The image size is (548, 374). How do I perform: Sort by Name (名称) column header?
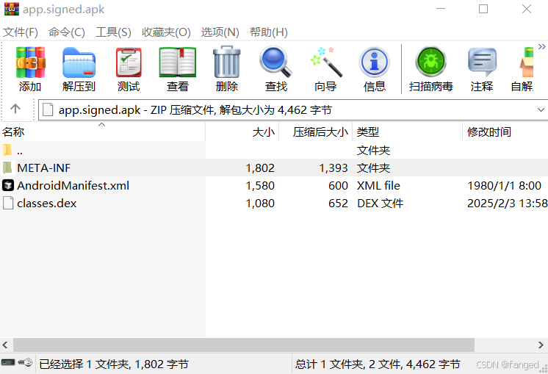click(x=102, y=132)
